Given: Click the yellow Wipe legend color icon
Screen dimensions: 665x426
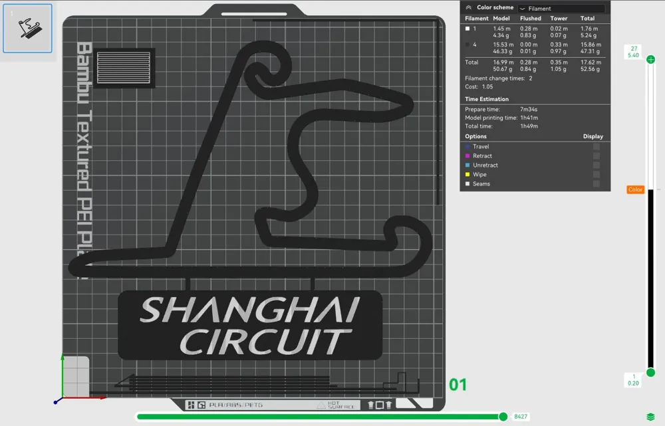Looking at the screenshot, I should coord(465,174).
